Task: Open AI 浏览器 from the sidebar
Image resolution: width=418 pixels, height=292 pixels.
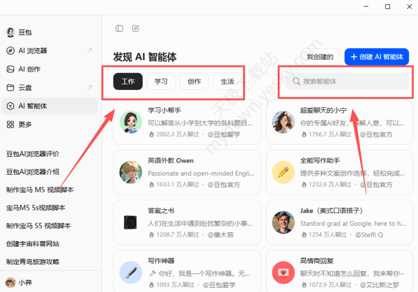Action: 33,51
